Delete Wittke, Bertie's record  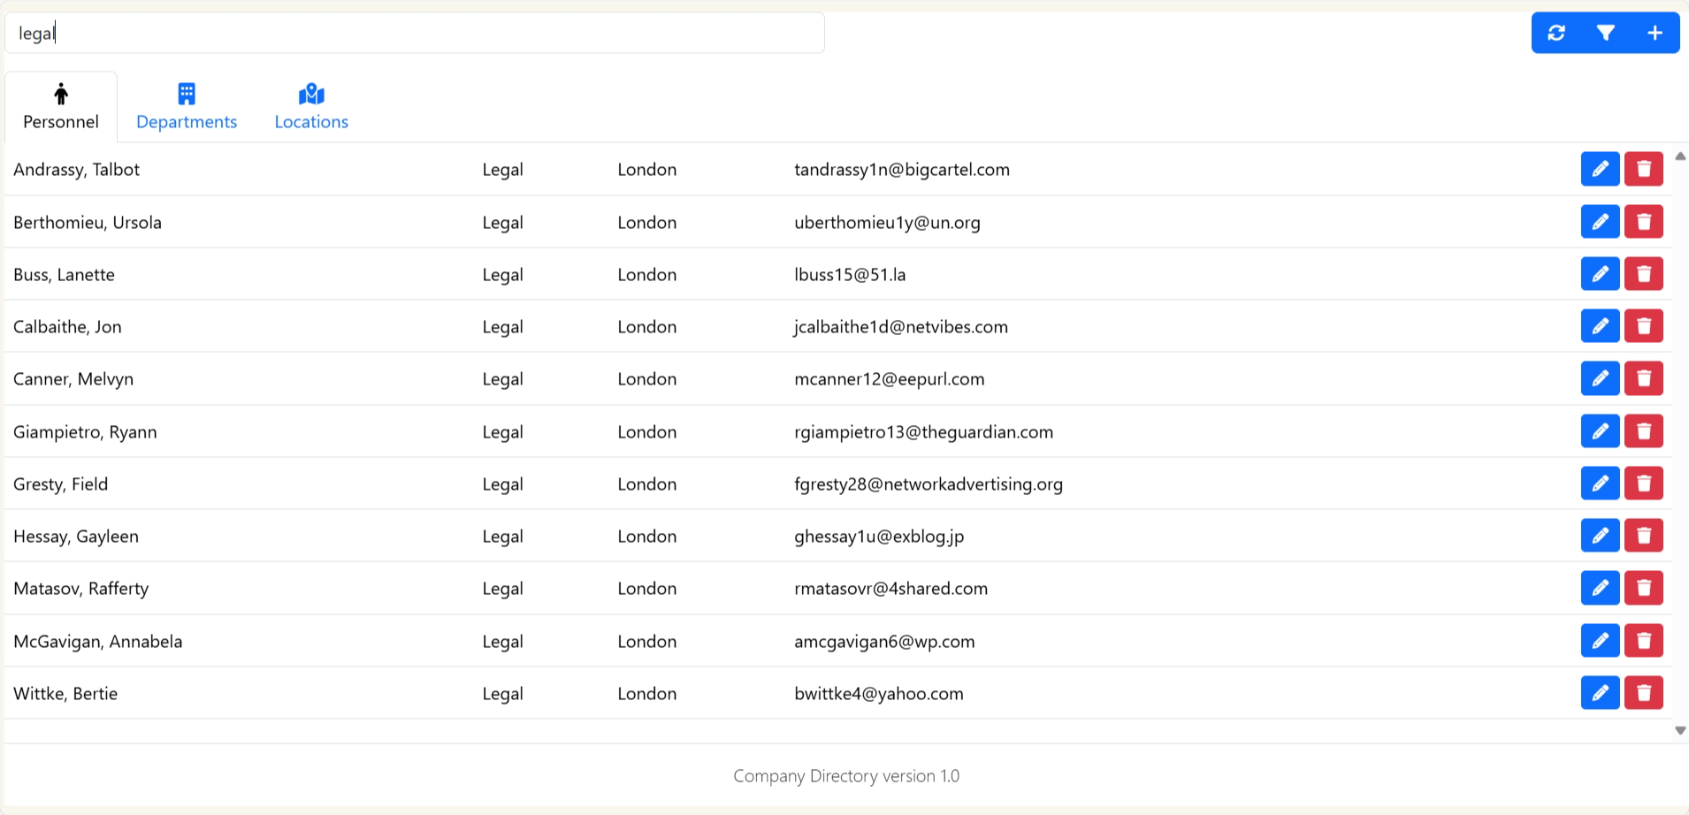point(1643,693)
